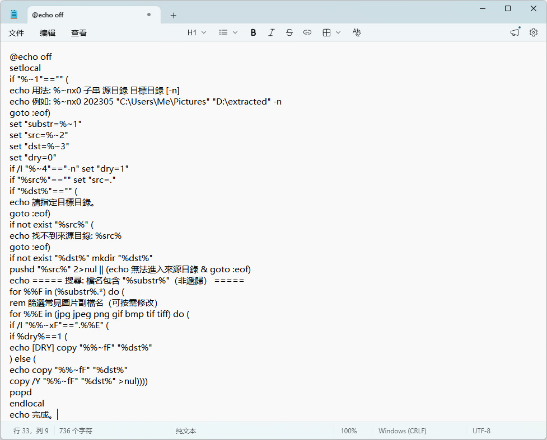Clear formatting with the Ab icon
Viewport: 547px width, 440px height.
click(356, 33)
